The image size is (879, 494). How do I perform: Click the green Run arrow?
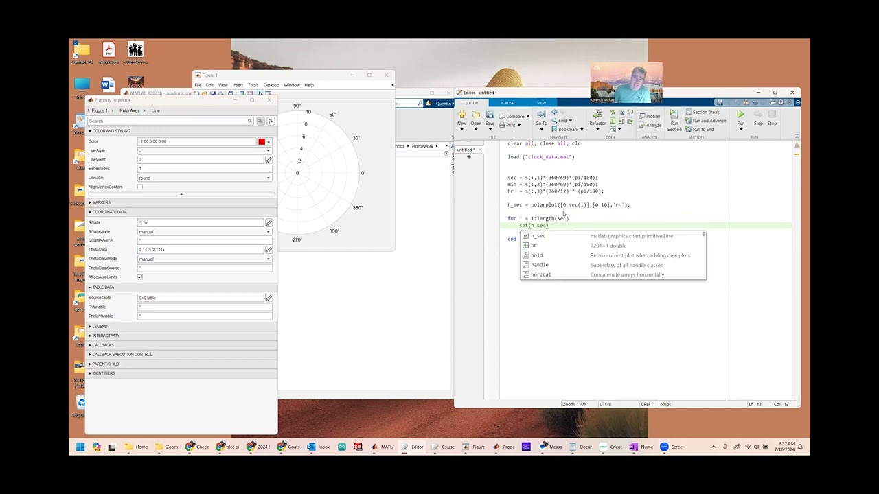(740, 115)
